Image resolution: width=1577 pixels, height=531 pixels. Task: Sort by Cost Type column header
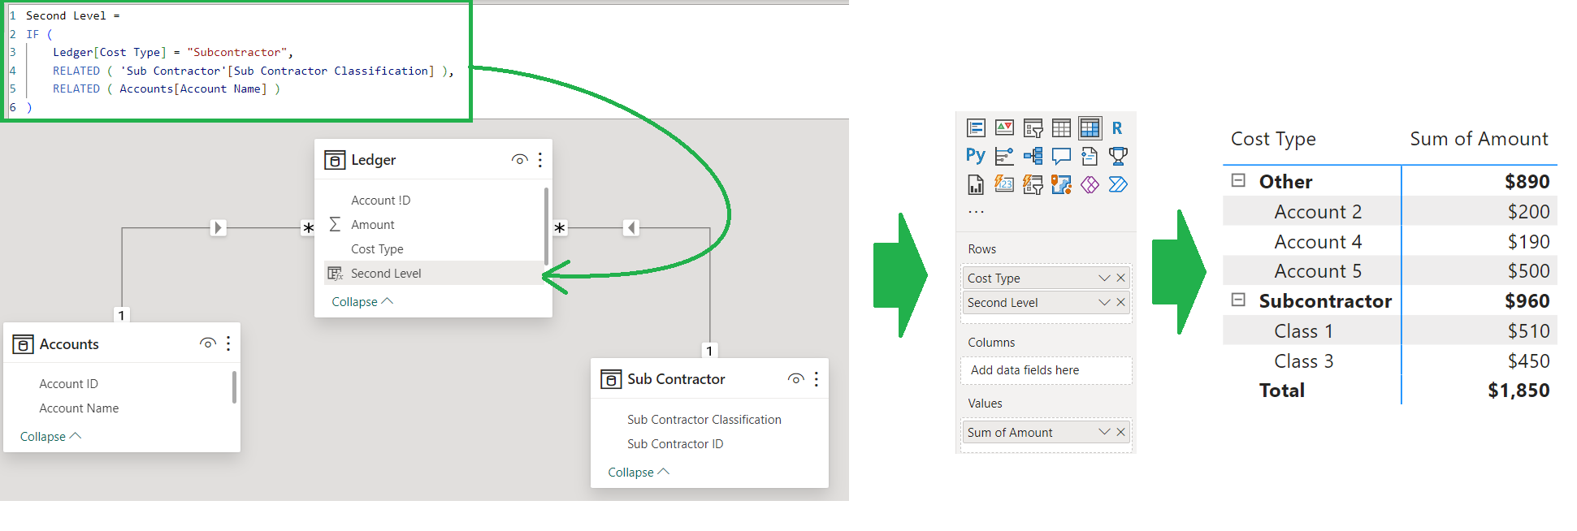(1273, 139)
